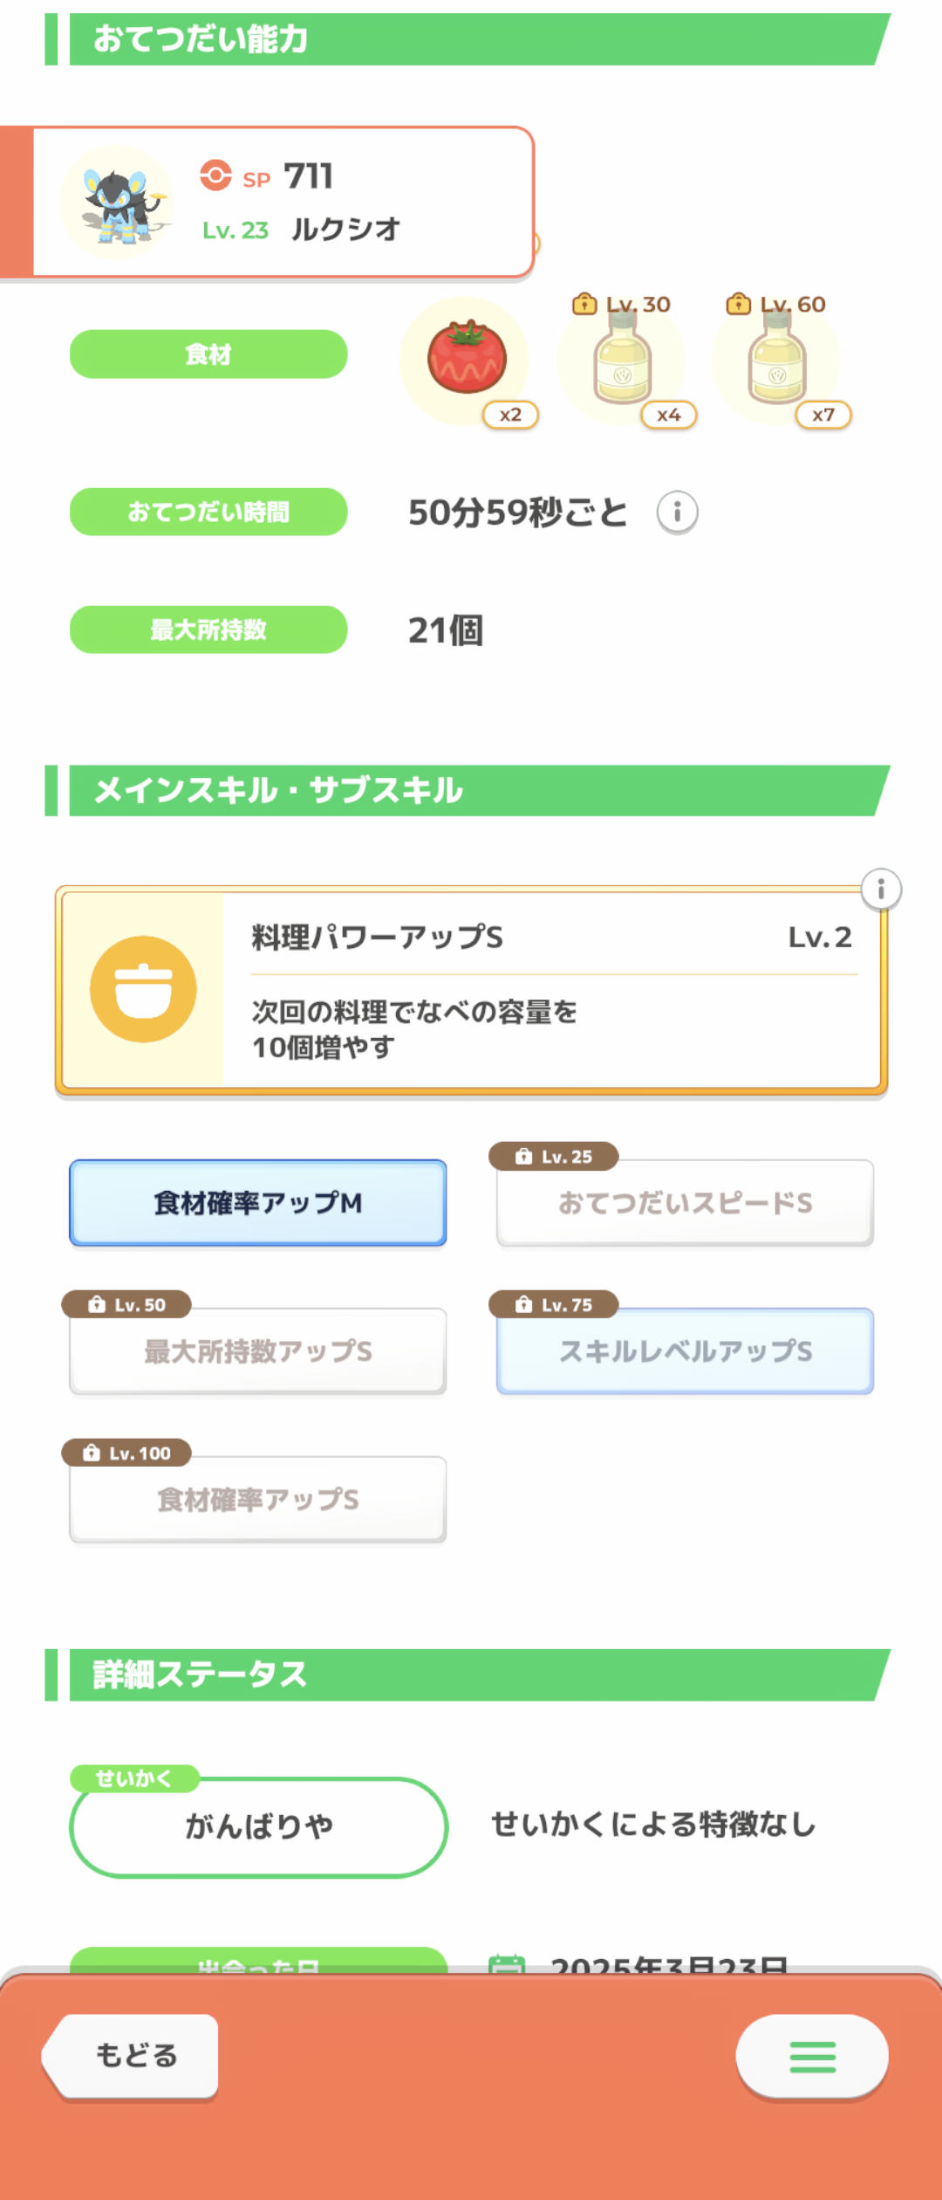This screenshot has width=942, height=2200.
Task: Select the 食材確率アップM sub skill
Action: pos(258,1203)
